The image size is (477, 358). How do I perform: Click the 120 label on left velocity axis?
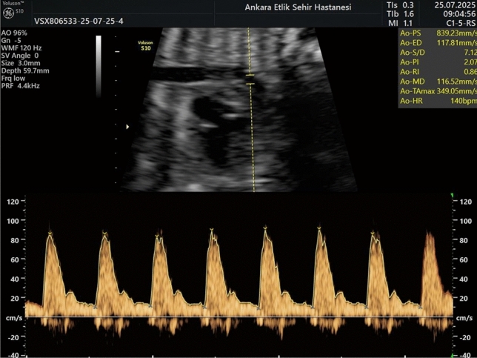(x=13, y=201)
